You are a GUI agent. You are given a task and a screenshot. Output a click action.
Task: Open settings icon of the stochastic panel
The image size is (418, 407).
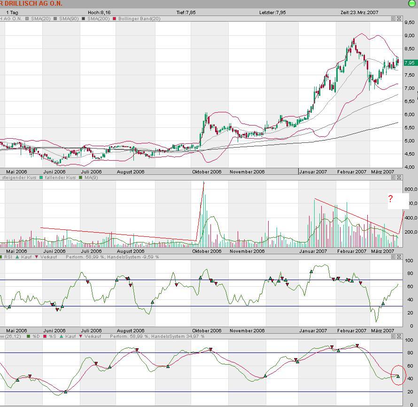click(393, 337)
